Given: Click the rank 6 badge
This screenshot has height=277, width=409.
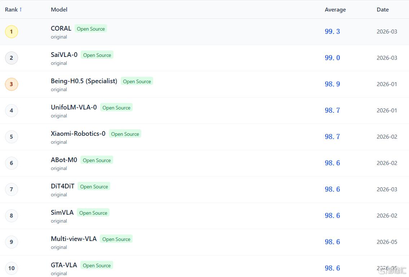Looking at the screenshot, I should (x=12, y=163).
